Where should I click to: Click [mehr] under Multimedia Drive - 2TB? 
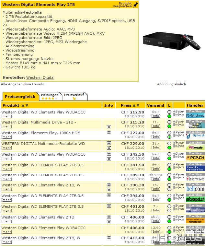point(6,126)
